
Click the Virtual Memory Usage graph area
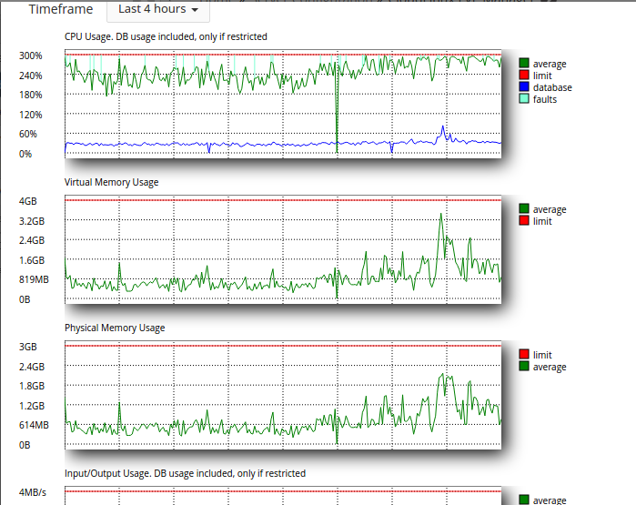coord(283,249)
